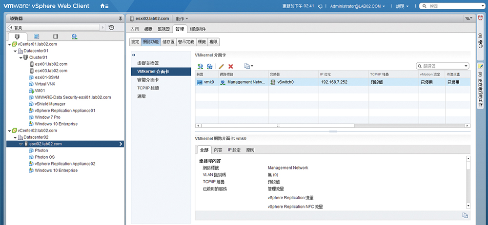
Task: Open the 動作 actions dropdown
Action: click(x=182, y=19)
